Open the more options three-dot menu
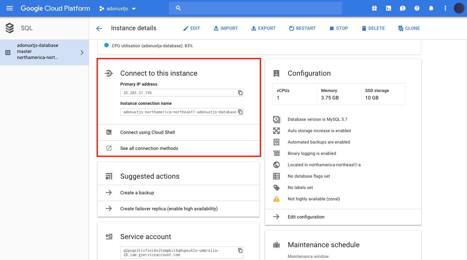This screenshot has height=260, width=467. point(445,8)
